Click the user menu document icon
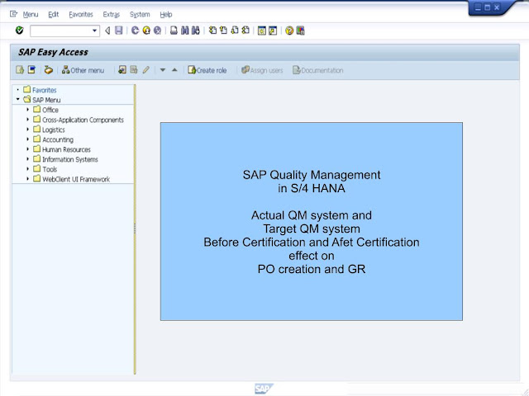This screenshot has height=396, width=529. (x=20, y=69)
